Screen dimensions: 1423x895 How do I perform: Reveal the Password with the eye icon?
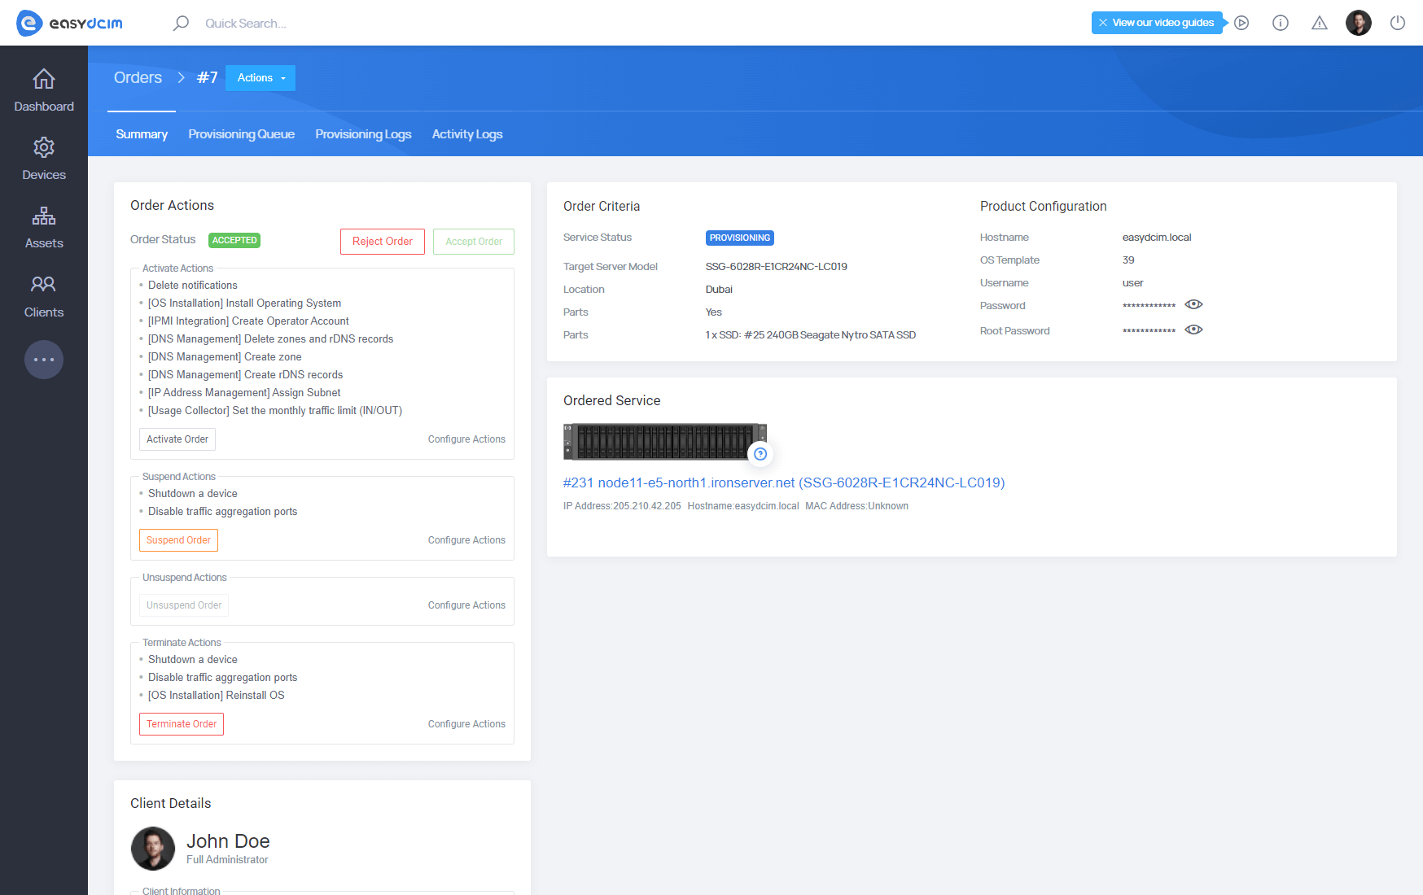[1193, 304]
